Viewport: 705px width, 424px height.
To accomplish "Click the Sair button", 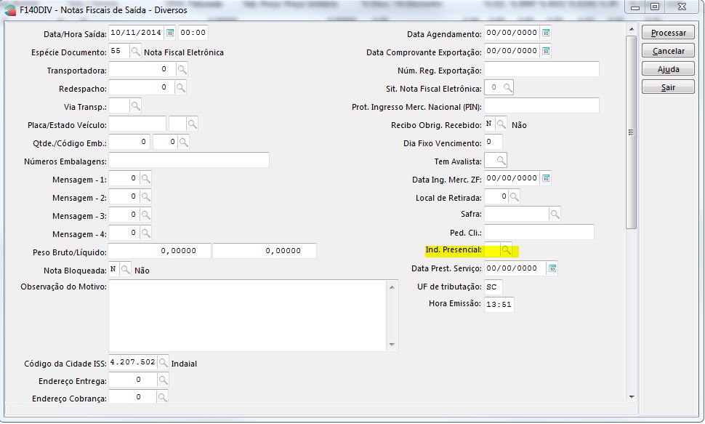I will (x=668, y=87).
